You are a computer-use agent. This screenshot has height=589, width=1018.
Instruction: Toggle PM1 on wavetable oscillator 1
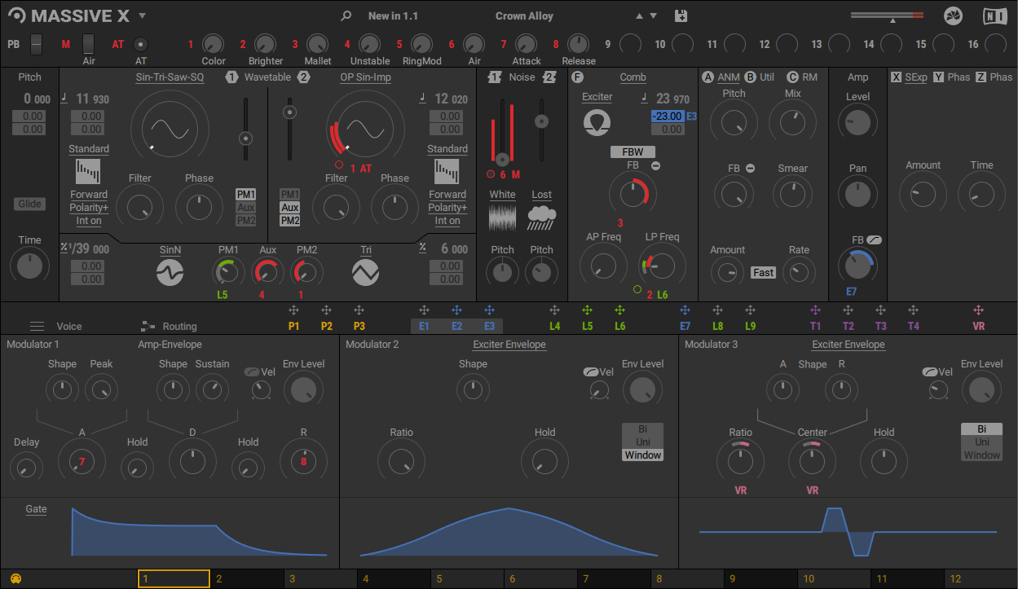point(245,195)
